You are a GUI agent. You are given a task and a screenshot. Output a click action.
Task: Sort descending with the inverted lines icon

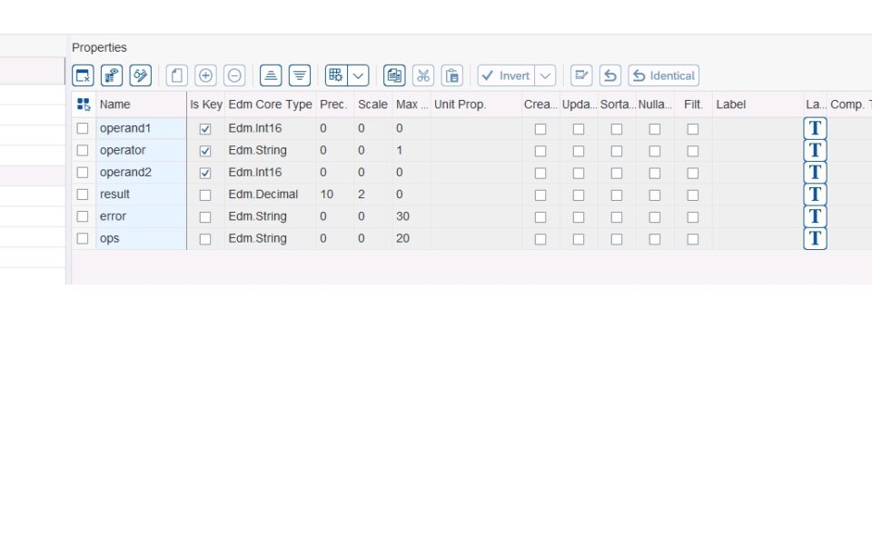click(300, 75)
